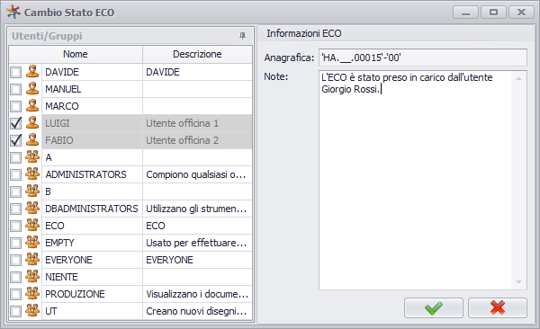
Task: Click the PRODUZIONE group icon
Action: pos(32,294)
